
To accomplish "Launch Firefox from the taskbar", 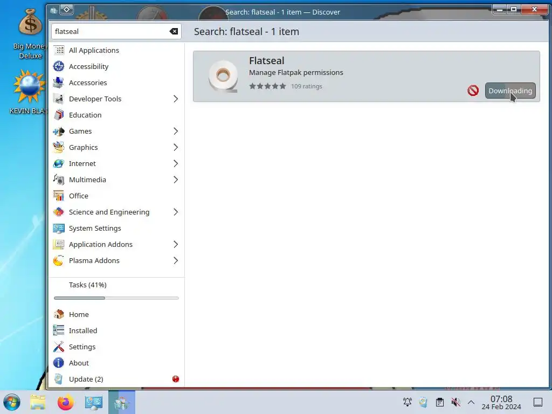I will 65,402.
